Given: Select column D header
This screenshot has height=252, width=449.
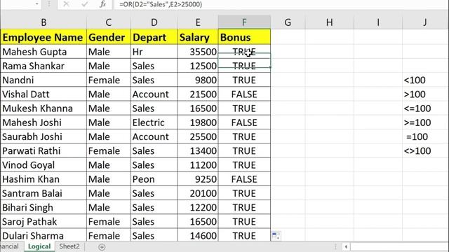Looking at the screenshot, I should (x=154, y=22).
